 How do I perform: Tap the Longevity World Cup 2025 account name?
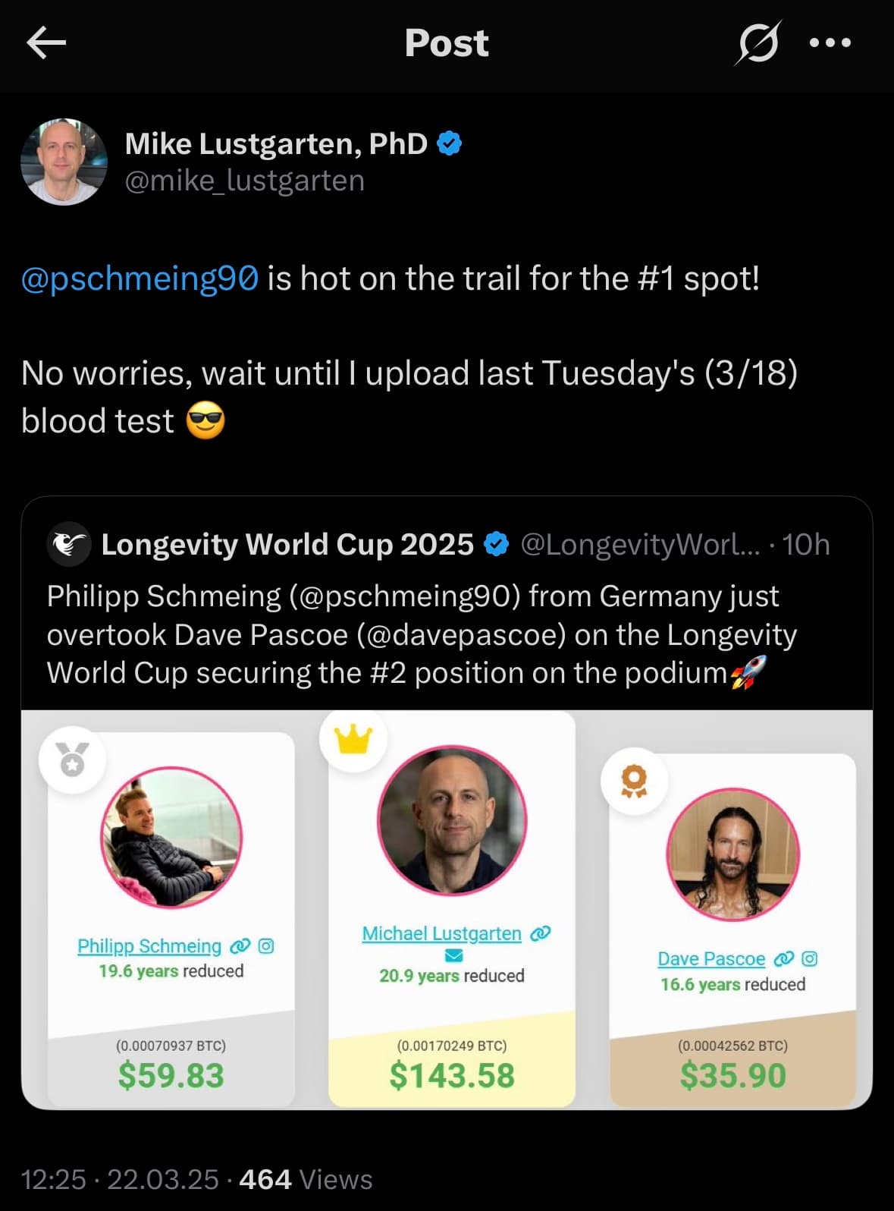(x=287, y=544)
